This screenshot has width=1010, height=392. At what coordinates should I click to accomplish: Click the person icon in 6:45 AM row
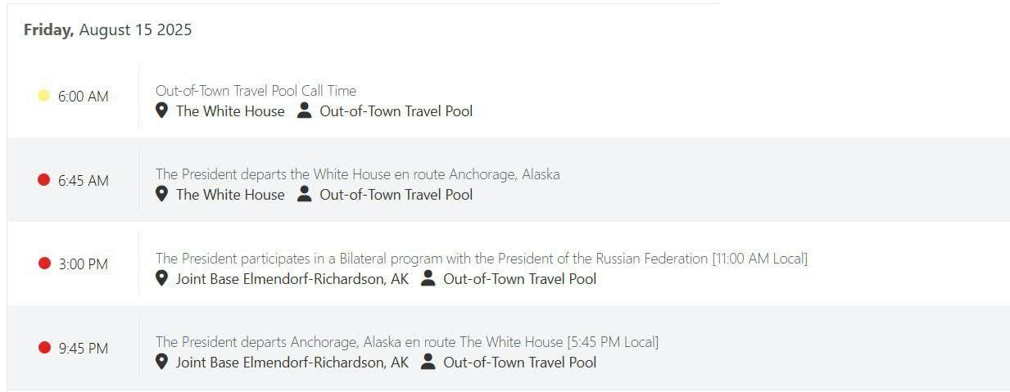click(x=305, y=194)
